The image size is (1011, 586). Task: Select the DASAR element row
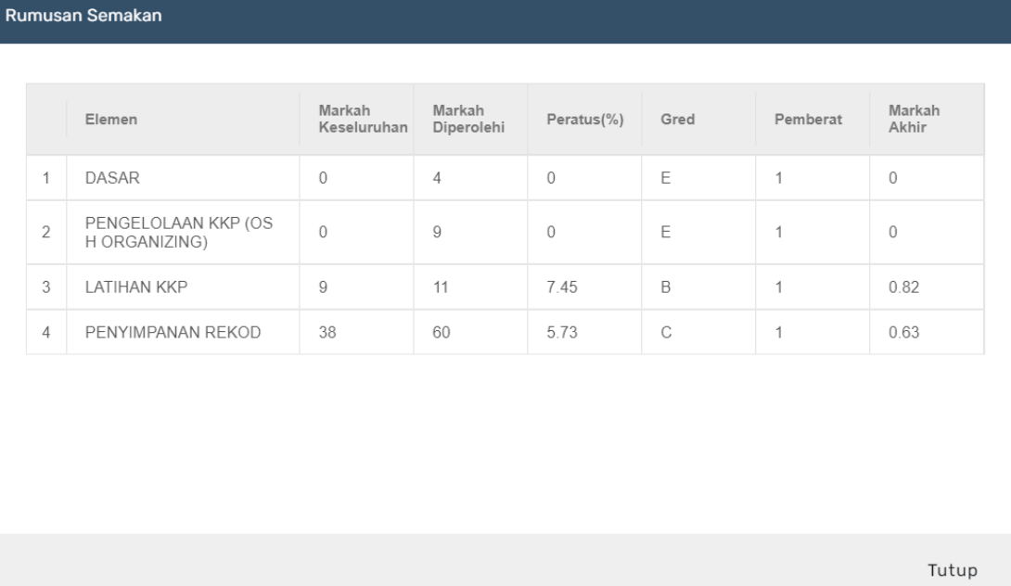(505, 178)
